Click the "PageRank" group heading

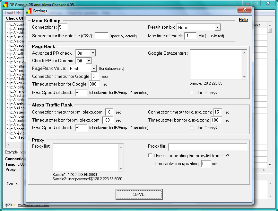click(x=43, y=47)
